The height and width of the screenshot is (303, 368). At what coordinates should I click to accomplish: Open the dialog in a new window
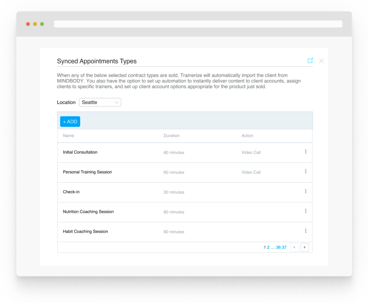[x=310, y=60]
